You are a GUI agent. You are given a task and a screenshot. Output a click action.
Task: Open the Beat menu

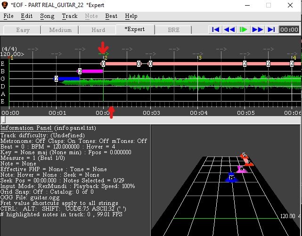[x=111, y=16]
